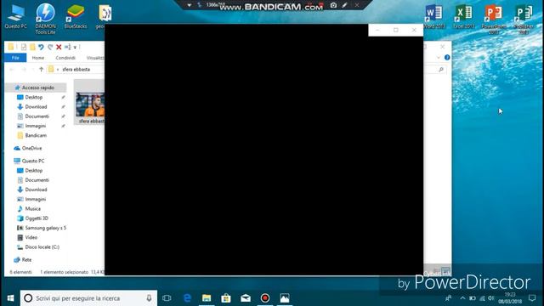This screenshot has height=306, width=544.
Task: Open Action Center notifications icon
Action: click(532, 298)
